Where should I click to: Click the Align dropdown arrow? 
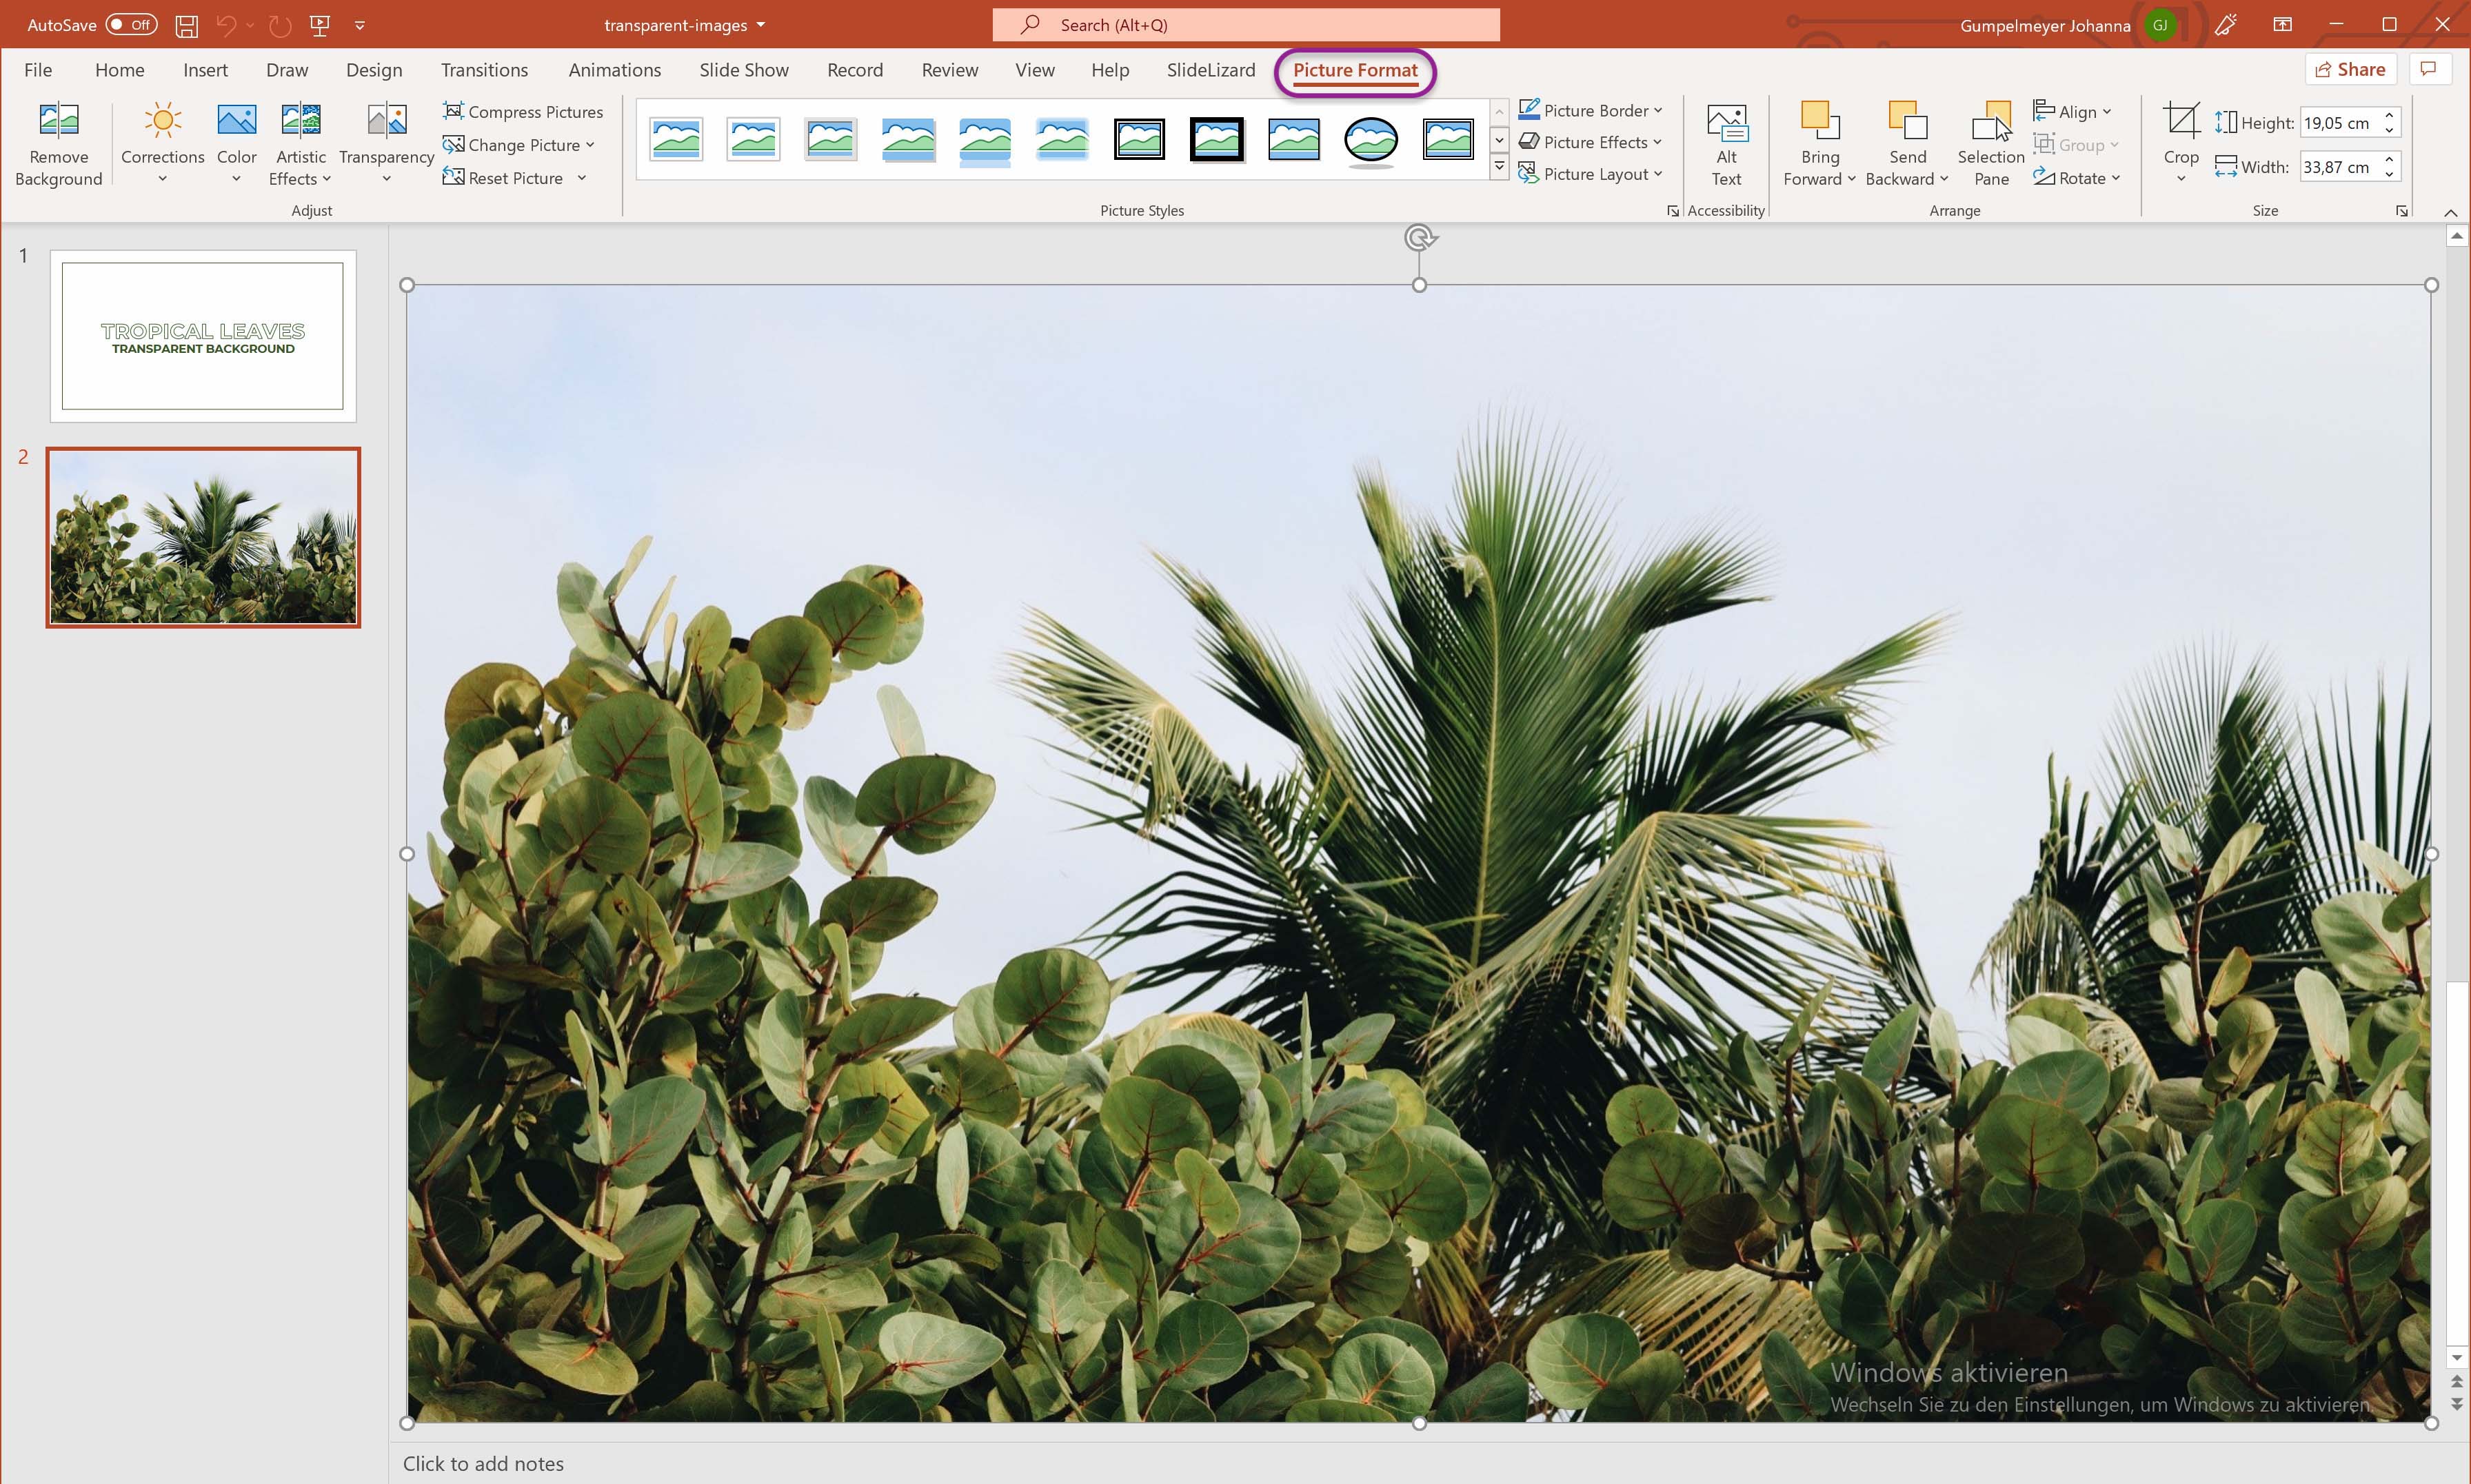tap(2111, 111)
